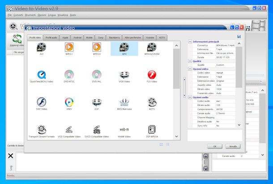Image resolution: width=273 pixels, height=184 pixels.
Task: Click the Informazioni file 'Clicca per inform...' value
Action: tap(226, 53)
